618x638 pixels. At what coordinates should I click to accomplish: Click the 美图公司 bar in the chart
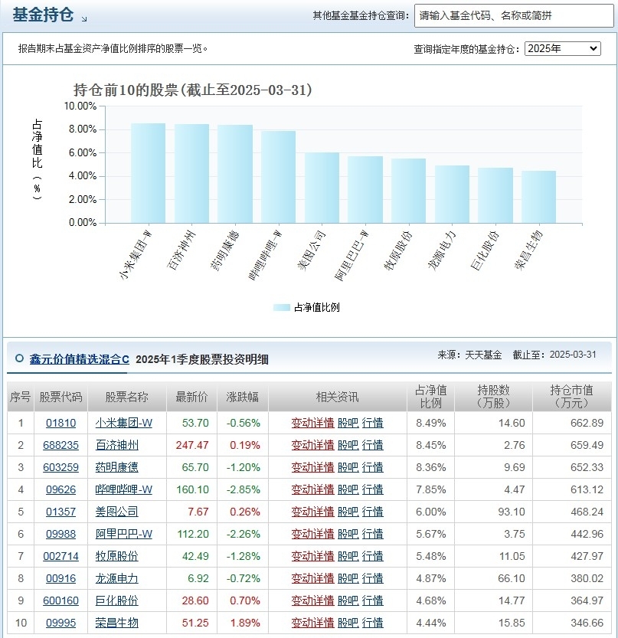322,188
